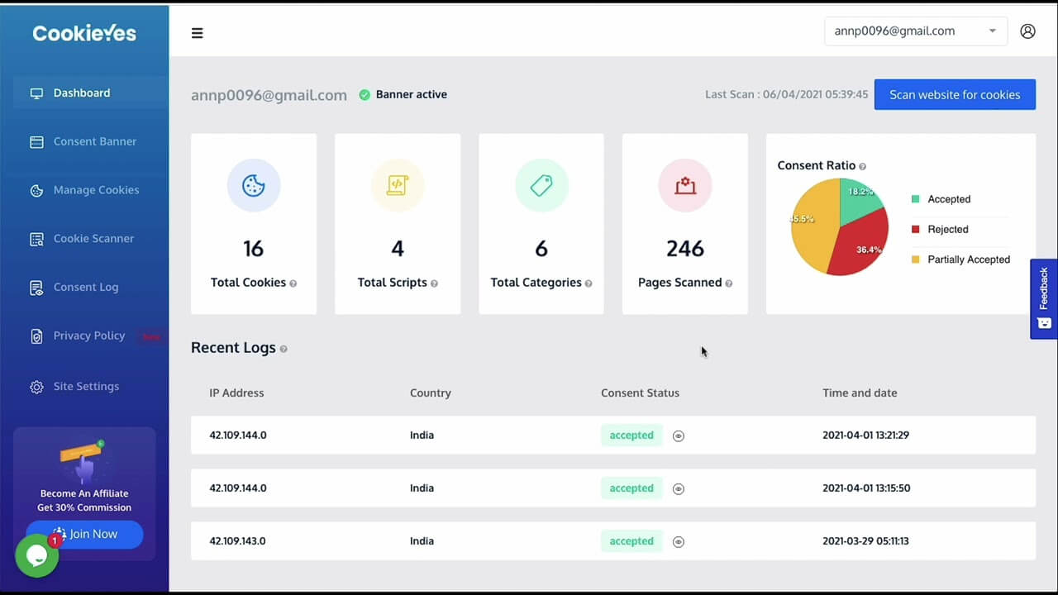Open Cookie Scanner in the sidebar
The height and width of the screenshot is (595, 1058).
click(93, 239)
